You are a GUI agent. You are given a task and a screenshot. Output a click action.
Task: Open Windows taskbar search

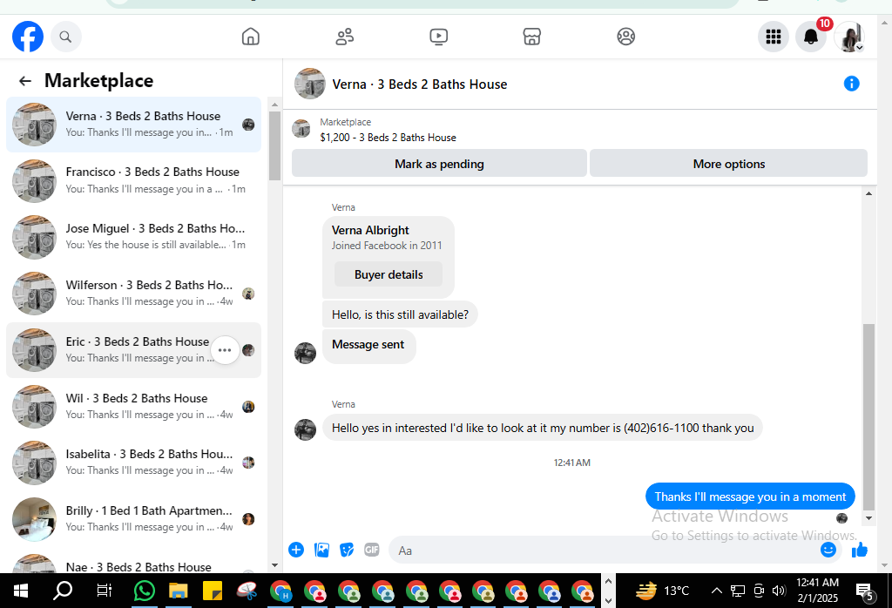point(63,591)
